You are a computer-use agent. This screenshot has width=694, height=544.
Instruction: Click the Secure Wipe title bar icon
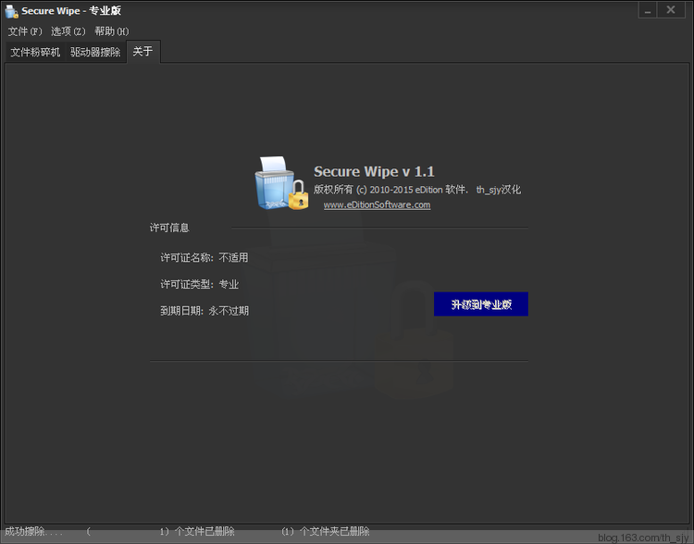click(x=11, y=11)
